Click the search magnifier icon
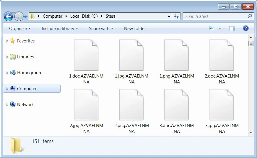Image resolution: width=257 pixels, height=158 pixels. click(x=250, y=16)
